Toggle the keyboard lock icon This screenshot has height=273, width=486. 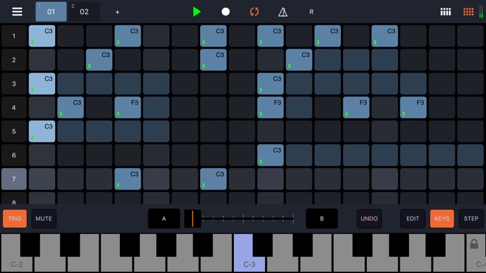click(x=474, y=244)
